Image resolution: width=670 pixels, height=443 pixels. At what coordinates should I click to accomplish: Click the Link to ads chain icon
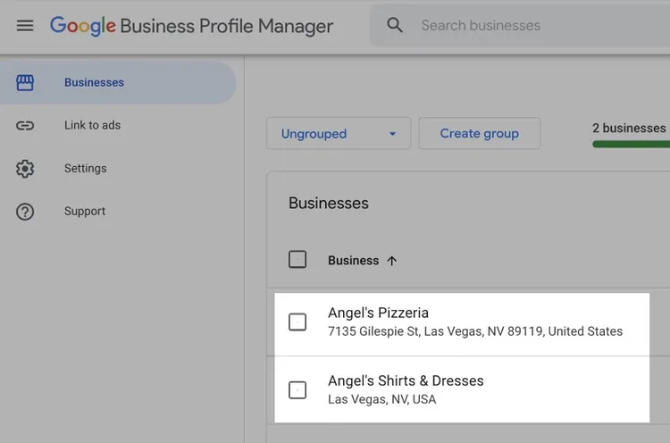[x=25, y=126]
